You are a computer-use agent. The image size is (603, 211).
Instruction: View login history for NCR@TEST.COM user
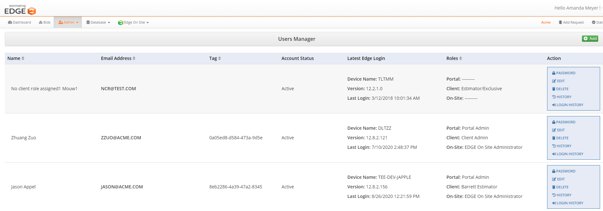(x=568, y=105)
